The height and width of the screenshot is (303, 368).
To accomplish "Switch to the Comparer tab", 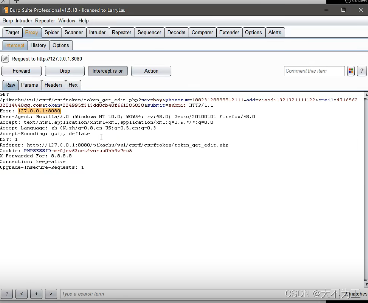I will point(202,32).
